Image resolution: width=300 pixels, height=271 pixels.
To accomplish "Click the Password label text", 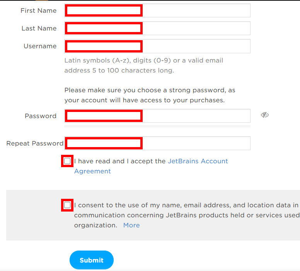I will tap(41, 116).
